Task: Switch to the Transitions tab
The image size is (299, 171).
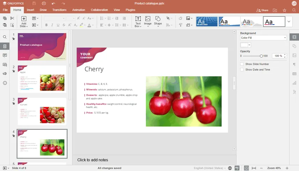Action: click(x=59, y=10)
